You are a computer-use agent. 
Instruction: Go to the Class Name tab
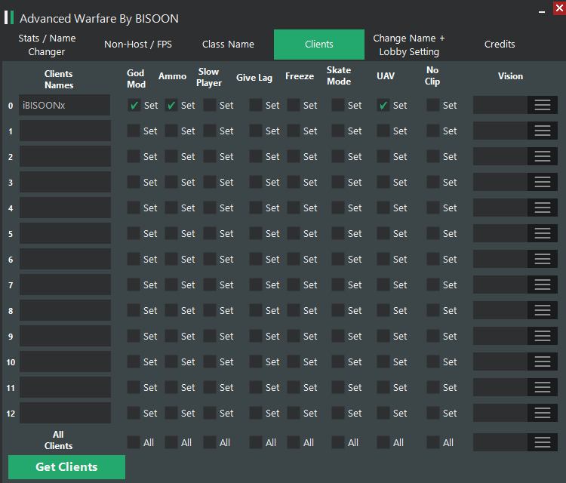pyautogui.click(x=228, y=45)
